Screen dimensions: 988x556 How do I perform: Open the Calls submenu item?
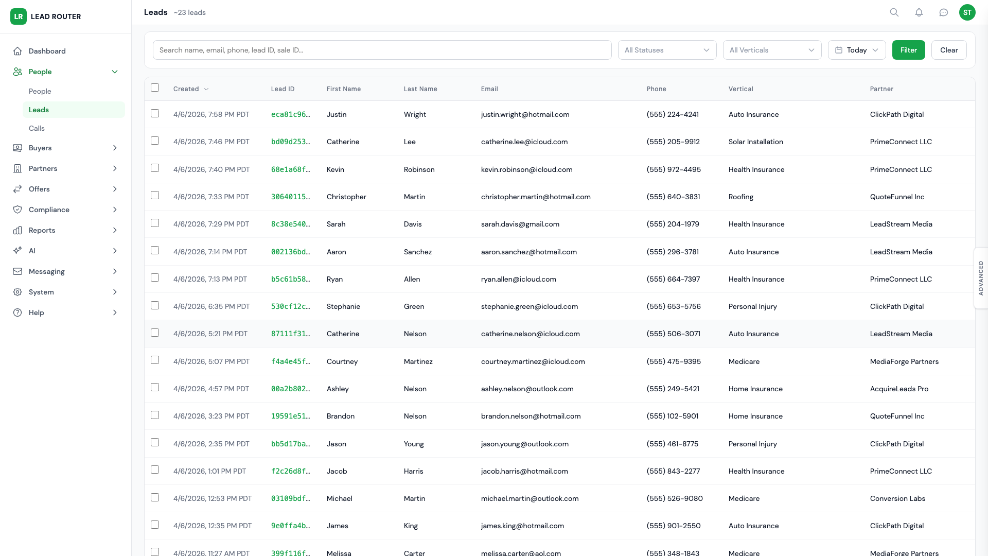37,128
